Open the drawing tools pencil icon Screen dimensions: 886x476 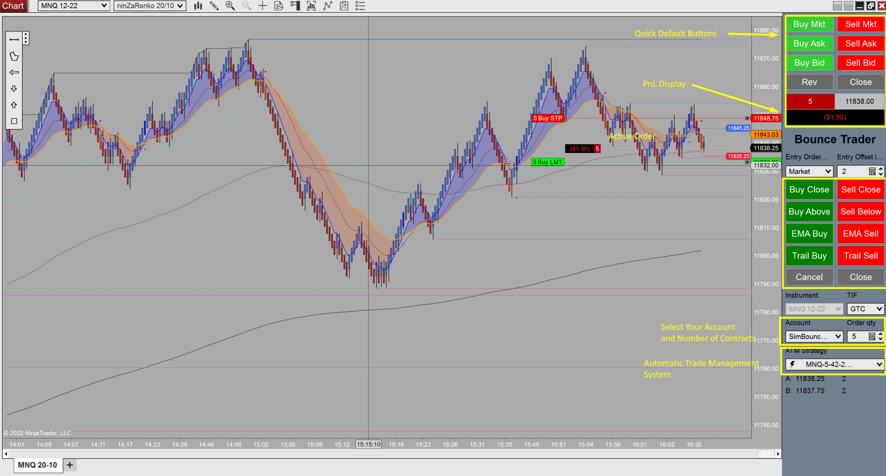coord(214,6)
